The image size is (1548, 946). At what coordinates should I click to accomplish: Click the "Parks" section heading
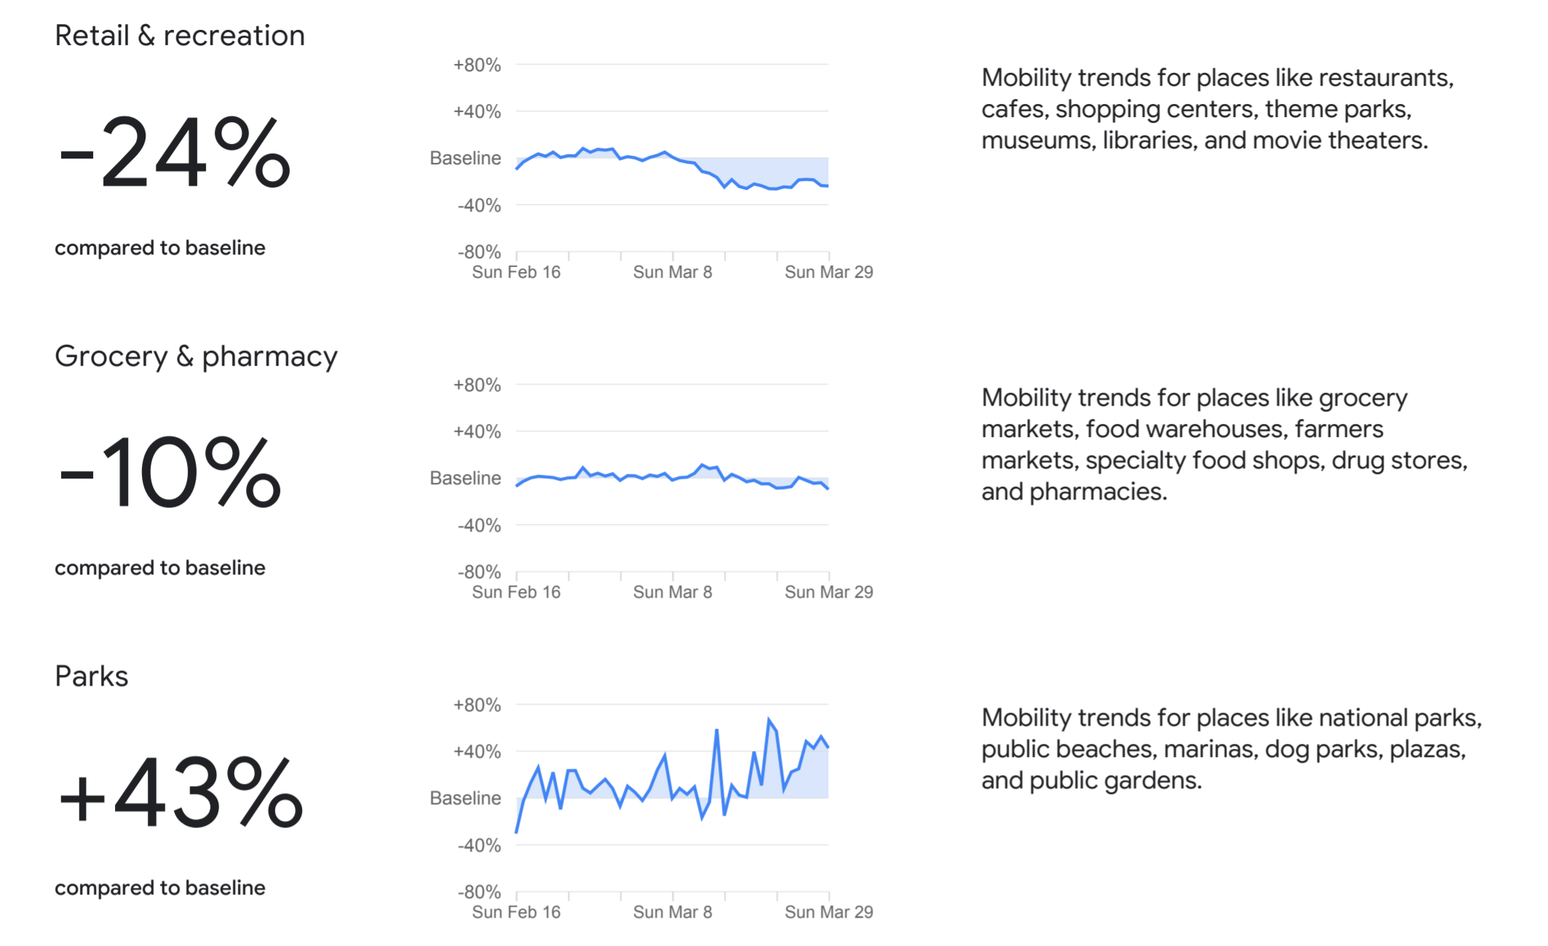[92, 676]
